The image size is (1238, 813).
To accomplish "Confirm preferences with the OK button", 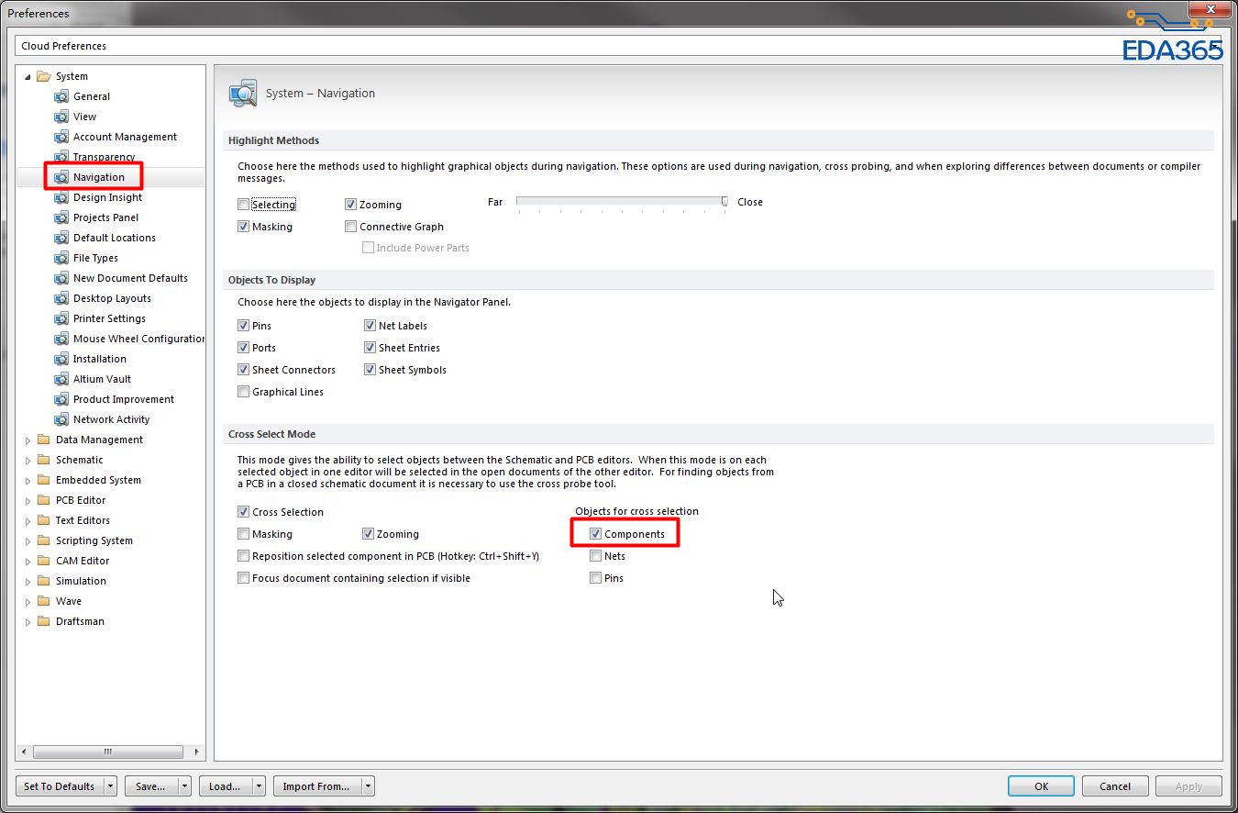I will coord(1041,786).
